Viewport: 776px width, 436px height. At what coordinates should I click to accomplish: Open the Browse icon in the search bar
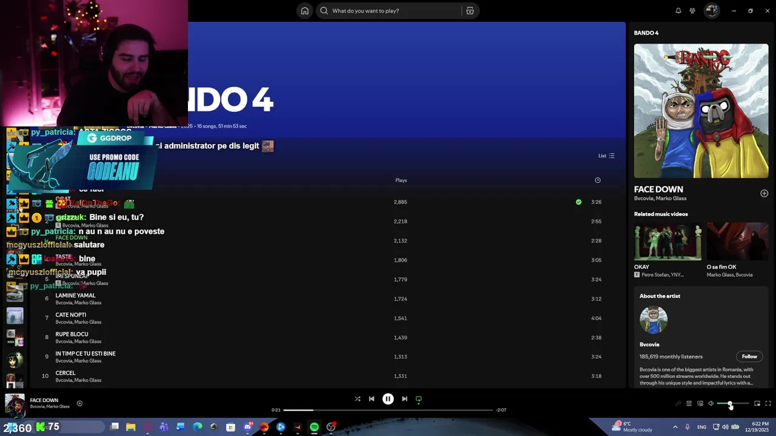click(470, 11)
